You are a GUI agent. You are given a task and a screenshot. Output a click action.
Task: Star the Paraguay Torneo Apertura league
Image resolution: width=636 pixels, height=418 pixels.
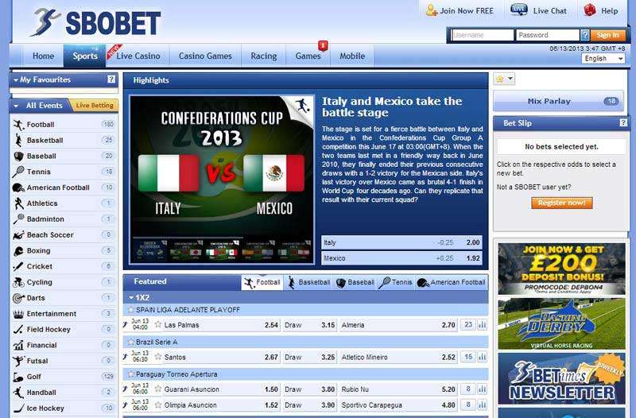[130, 373]
